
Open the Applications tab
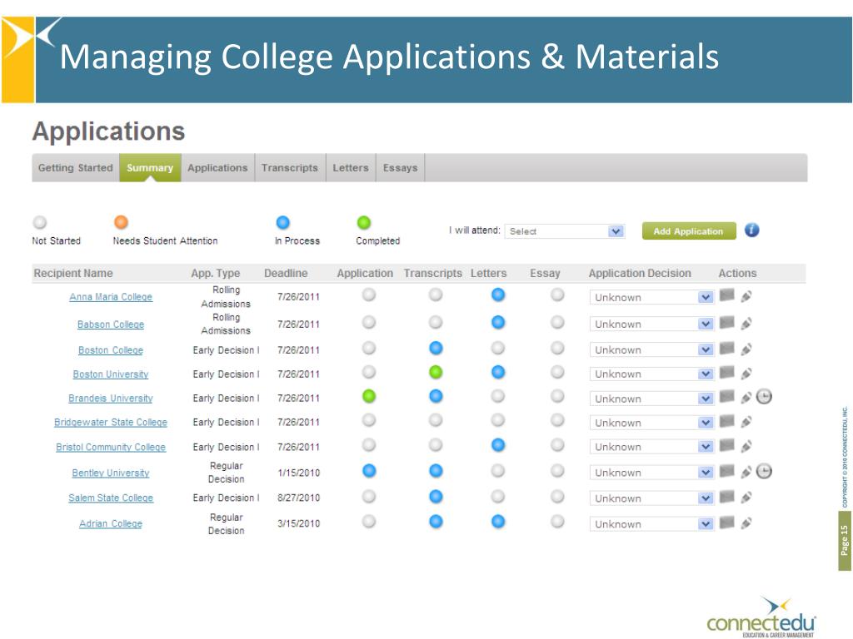pyautogui.click(x=217, y=168)
